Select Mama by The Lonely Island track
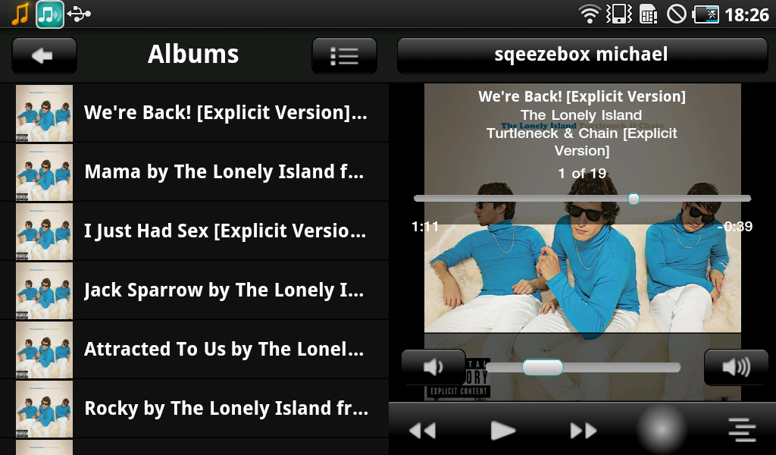 194,172
